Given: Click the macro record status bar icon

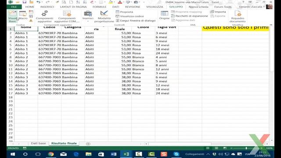Looking at the screenshot, I should 25,148.
